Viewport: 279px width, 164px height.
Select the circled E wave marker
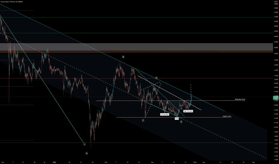coord(181,122)
